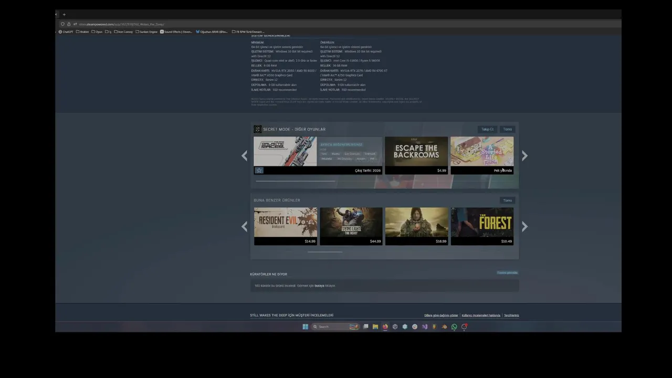Open the Sunken Engine bookmarks folder

[x=146, y=31]
